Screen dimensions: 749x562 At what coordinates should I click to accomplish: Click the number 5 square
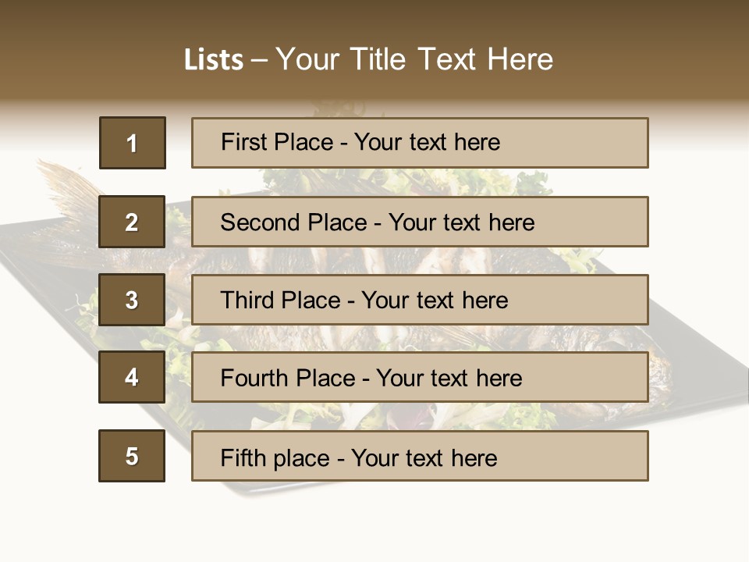coord(132,456)
